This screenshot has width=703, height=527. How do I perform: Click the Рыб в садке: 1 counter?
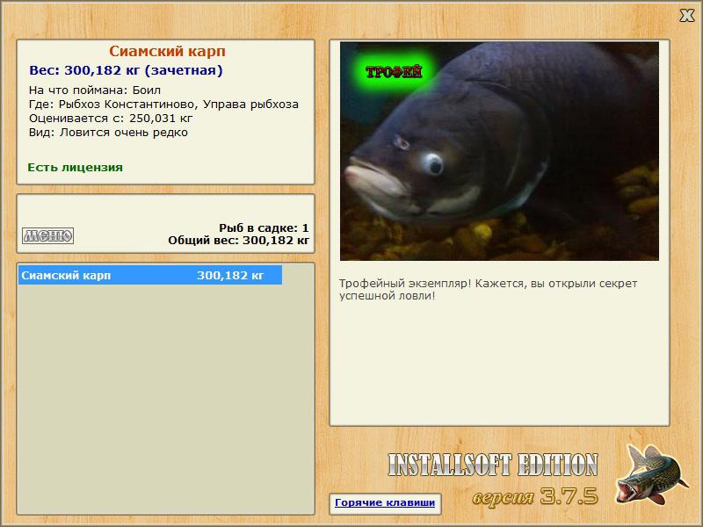coord(264,227)
